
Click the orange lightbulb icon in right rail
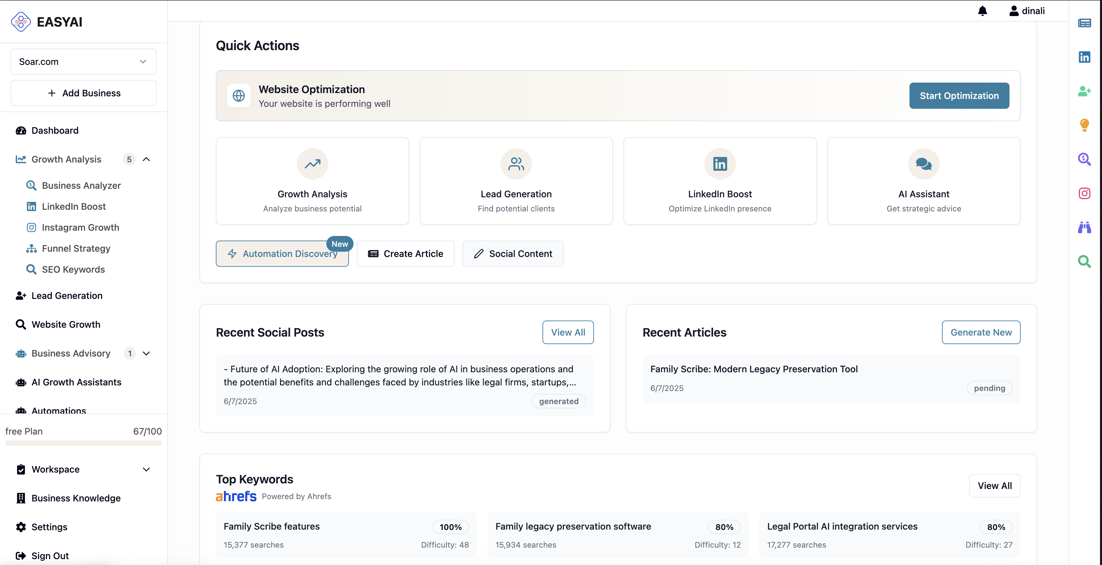coord(1084,125)
